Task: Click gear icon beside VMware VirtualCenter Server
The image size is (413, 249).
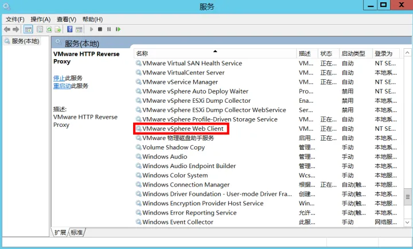Action: click(139, 72)
